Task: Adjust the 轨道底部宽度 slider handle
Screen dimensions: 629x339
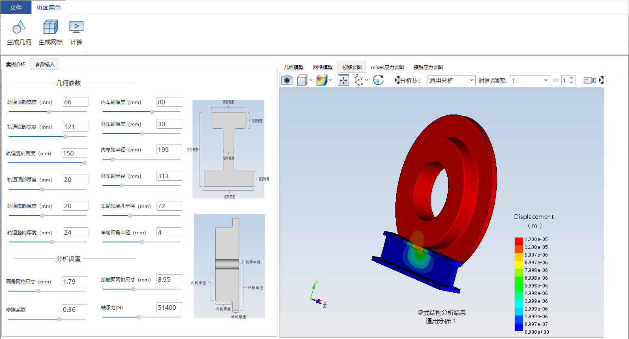Action: pos(66,136)
